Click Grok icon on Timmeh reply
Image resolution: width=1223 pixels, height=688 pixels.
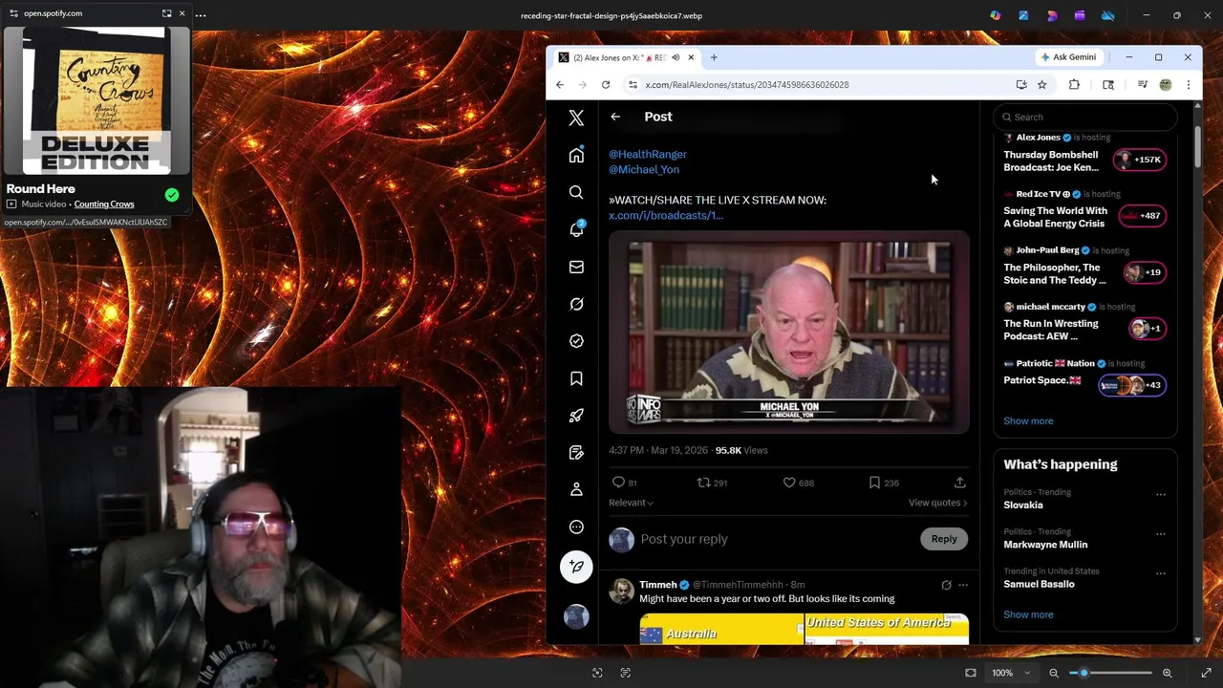[946, 585]
